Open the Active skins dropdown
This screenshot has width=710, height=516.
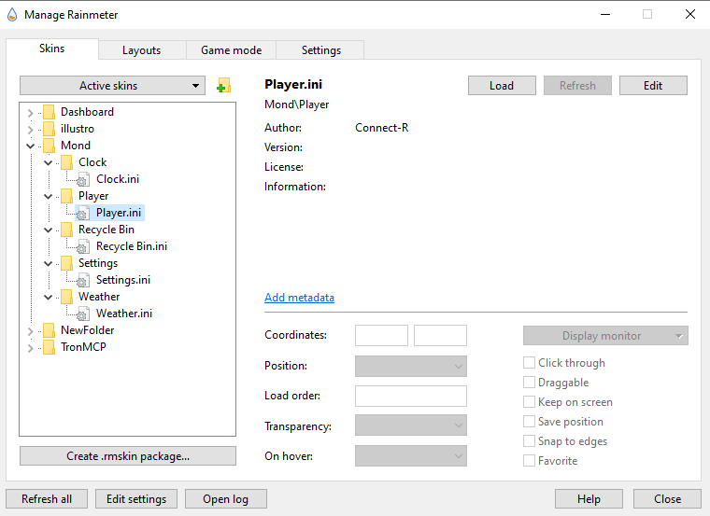coord(112,86)
